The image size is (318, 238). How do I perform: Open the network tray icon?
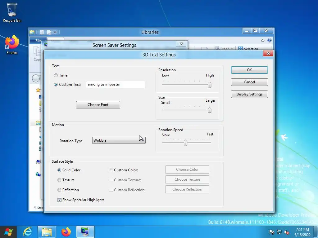click(x=279, y=232)
